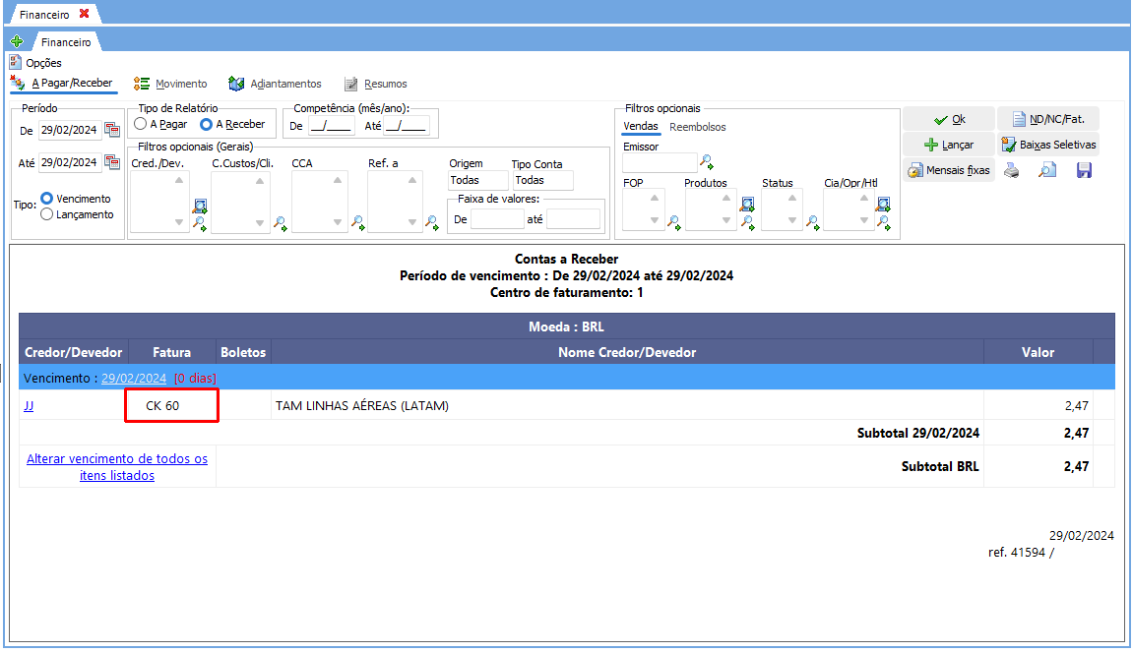Click the FOP list up arrow

pyautogui.click(x=655, y=198)
